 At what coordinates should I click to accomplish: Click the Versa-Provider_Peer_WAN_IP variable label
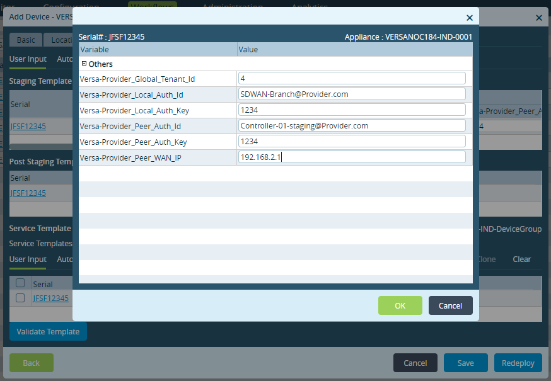pos(130,157)
